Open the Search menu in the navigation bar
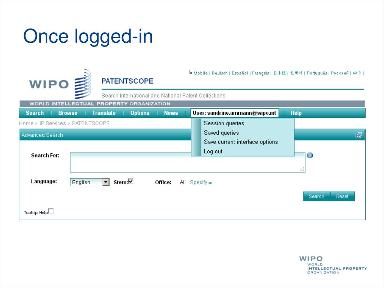Screen dimensions: 384x288 tap(35, 113)
